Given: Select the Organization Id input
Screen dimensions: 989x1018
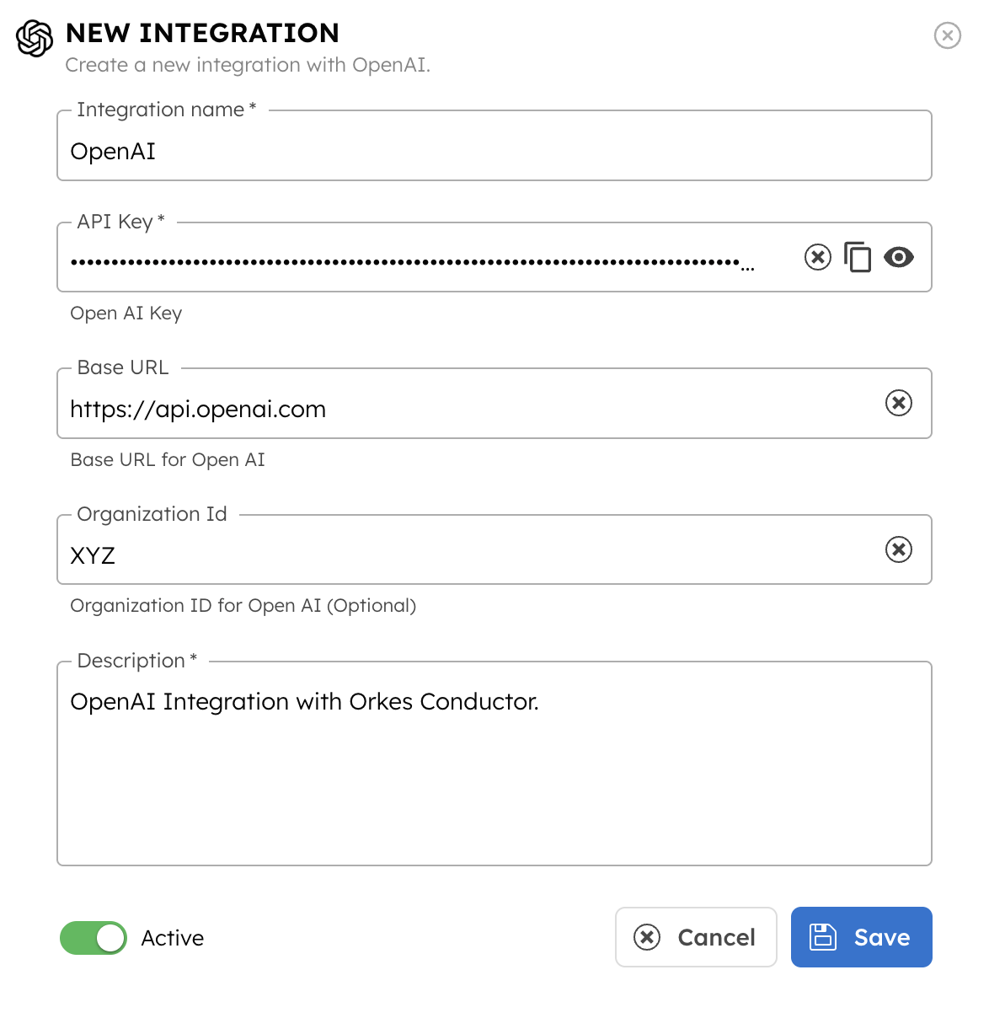Looking at the screenshot, I should pos(463,555).
